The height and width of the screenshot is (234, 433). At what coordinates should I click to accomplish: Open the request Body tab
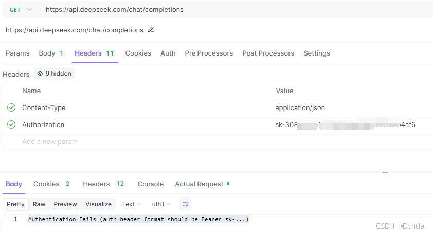click(x=51, y=53)
